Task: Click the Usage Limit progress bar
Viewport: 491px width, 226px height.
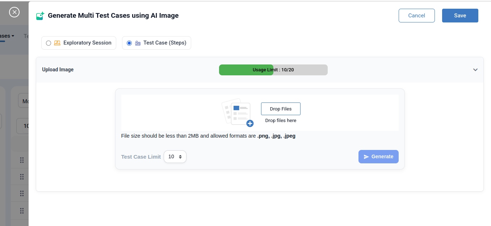Action: point(273,70)
